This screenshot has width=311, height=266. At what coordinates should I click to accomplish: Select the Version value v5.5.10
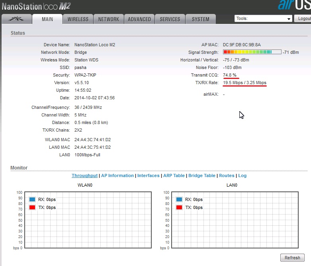(82, 83)
